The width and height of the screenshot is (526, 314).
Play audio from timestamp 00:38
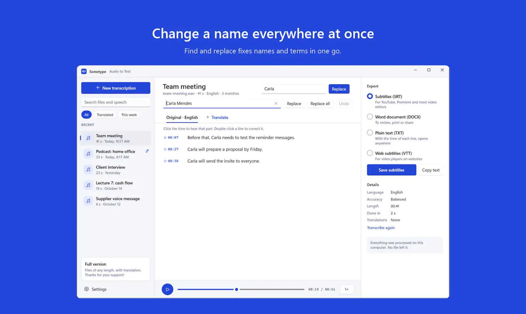click(x=171, y=161)
